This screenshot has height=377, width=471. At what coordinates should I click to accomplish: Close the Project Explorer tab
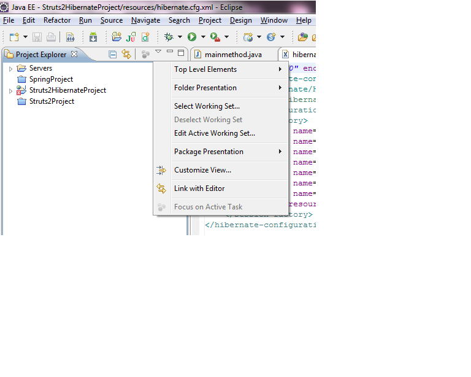[74, 54]
